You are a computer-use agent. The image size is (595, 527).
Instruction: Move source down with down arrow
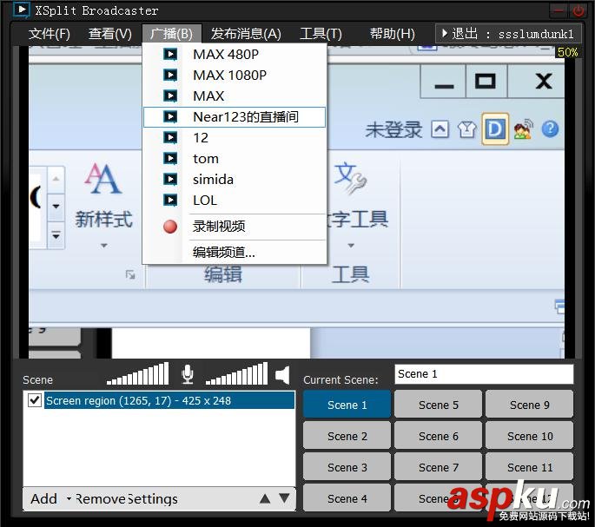point(284,498)
